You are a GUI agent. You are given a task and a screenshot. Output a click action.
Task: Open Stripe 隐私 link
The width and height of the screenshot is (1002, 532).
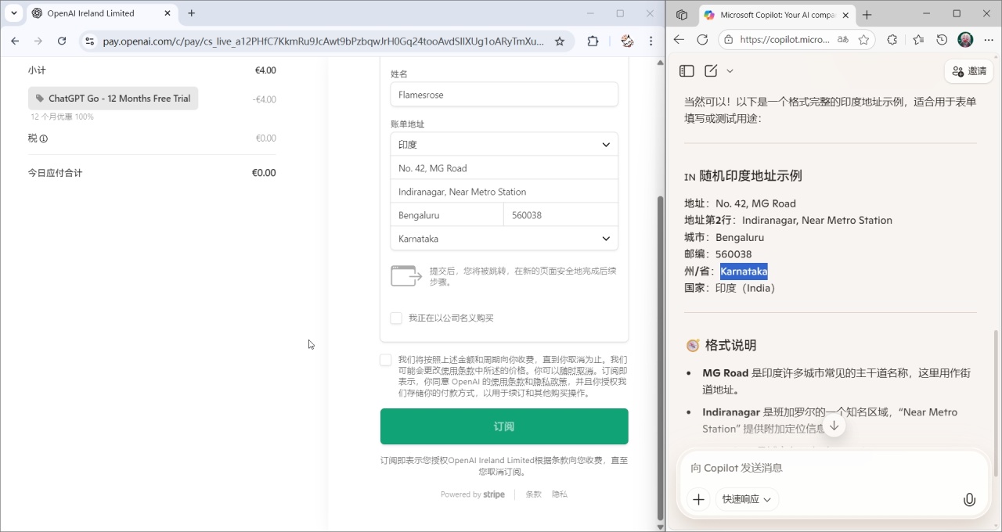[560, 494]
